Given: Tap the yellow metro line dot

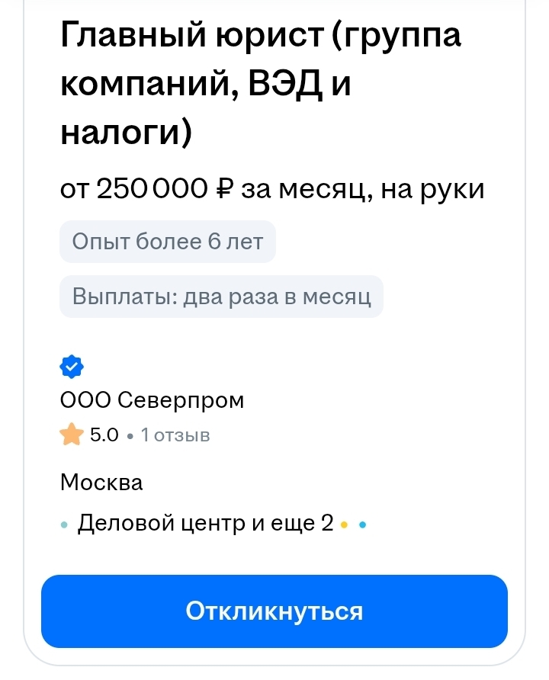Looking at the screenshot, I should (345, 525).
